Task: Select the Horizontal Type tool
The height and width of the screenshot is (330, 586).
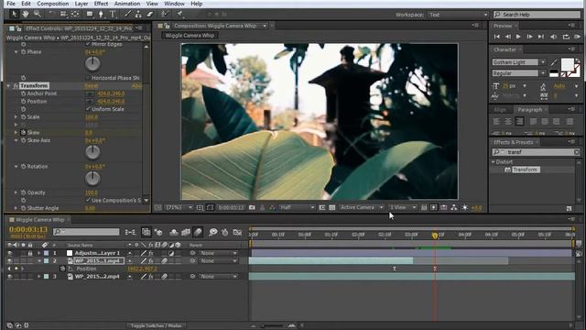Action: click(x=113, y=15)
